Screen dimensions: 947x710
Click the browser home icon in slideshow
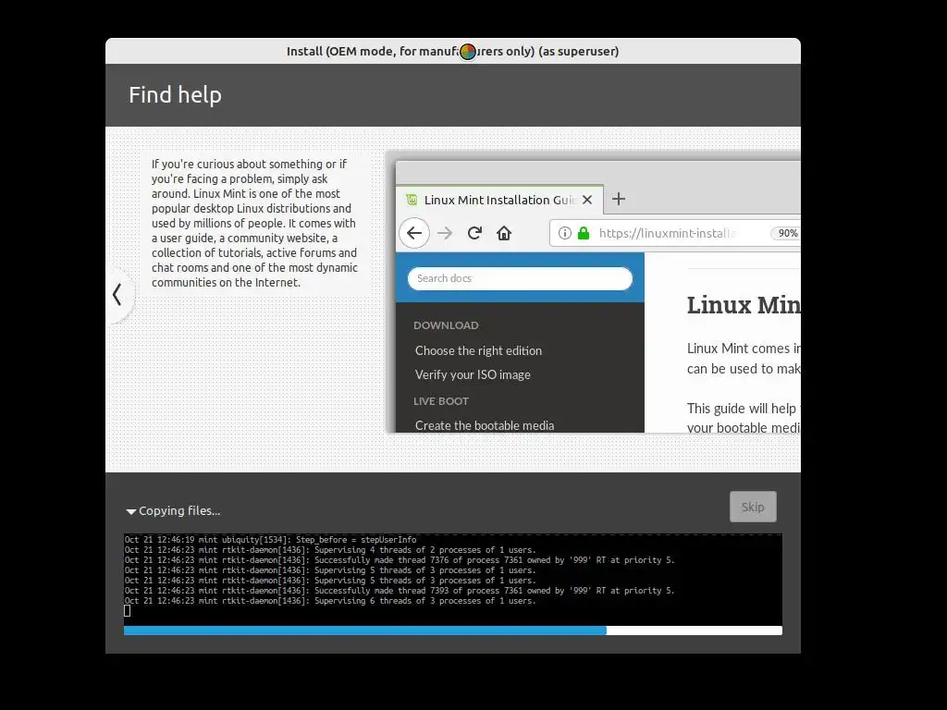[504, 233]
